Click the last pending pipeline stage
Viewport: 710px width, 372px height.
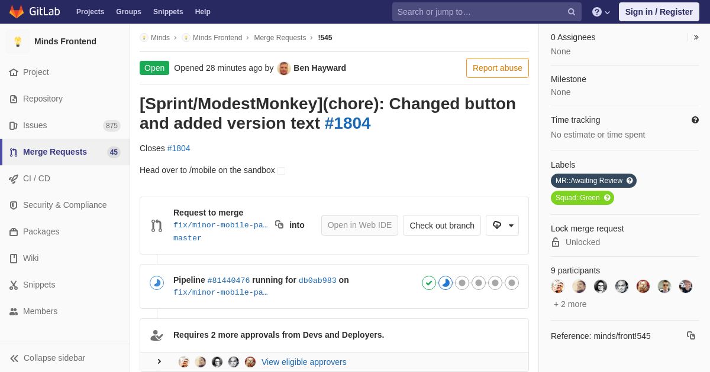click(x=512, y=283)
